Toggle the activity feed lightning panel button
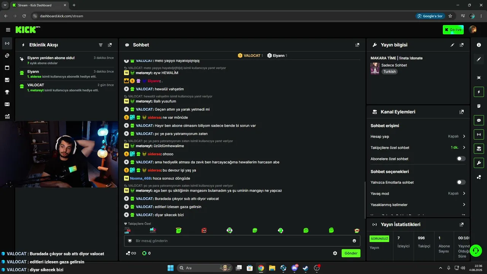 pyautogui.click(x=479, y=92)
